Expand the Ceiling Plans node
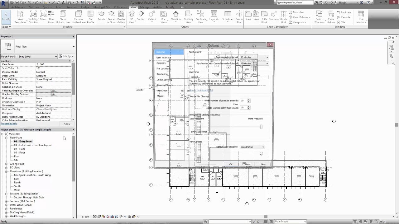The image size is (399, 224). [x=7, y=164]
